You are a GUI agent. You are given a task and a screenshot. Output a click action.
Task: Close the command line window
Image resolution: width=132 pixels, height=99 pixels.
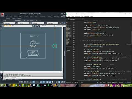pos(1,75)
